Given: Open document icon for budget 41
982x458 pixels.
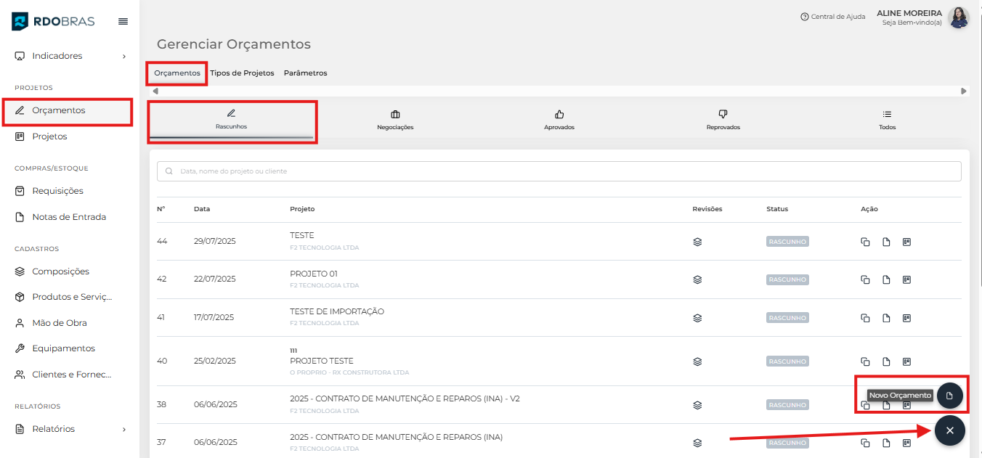Looking at the screenshot, I should click(x=886, y=318).
